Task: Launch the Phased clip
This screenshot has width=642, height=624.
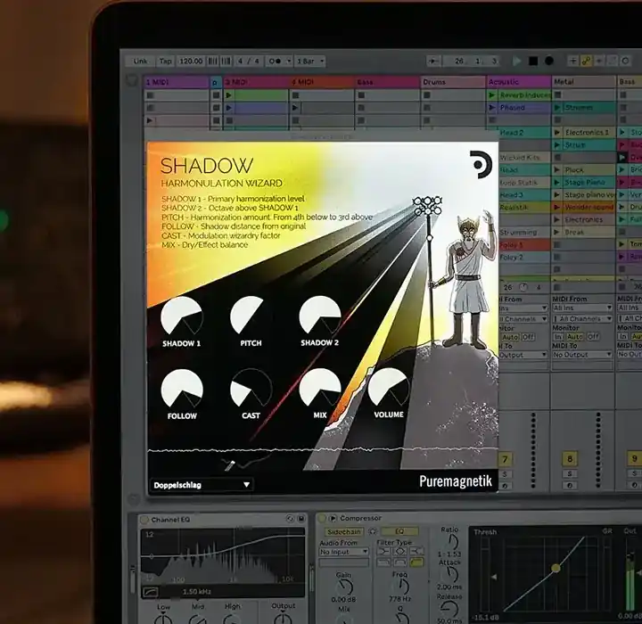Action: click(491, 108)
